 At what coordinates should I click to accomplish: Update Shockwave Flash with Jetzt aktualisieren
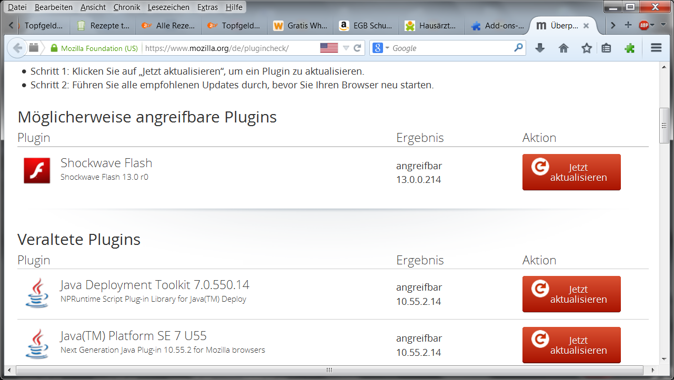[571, 172]
